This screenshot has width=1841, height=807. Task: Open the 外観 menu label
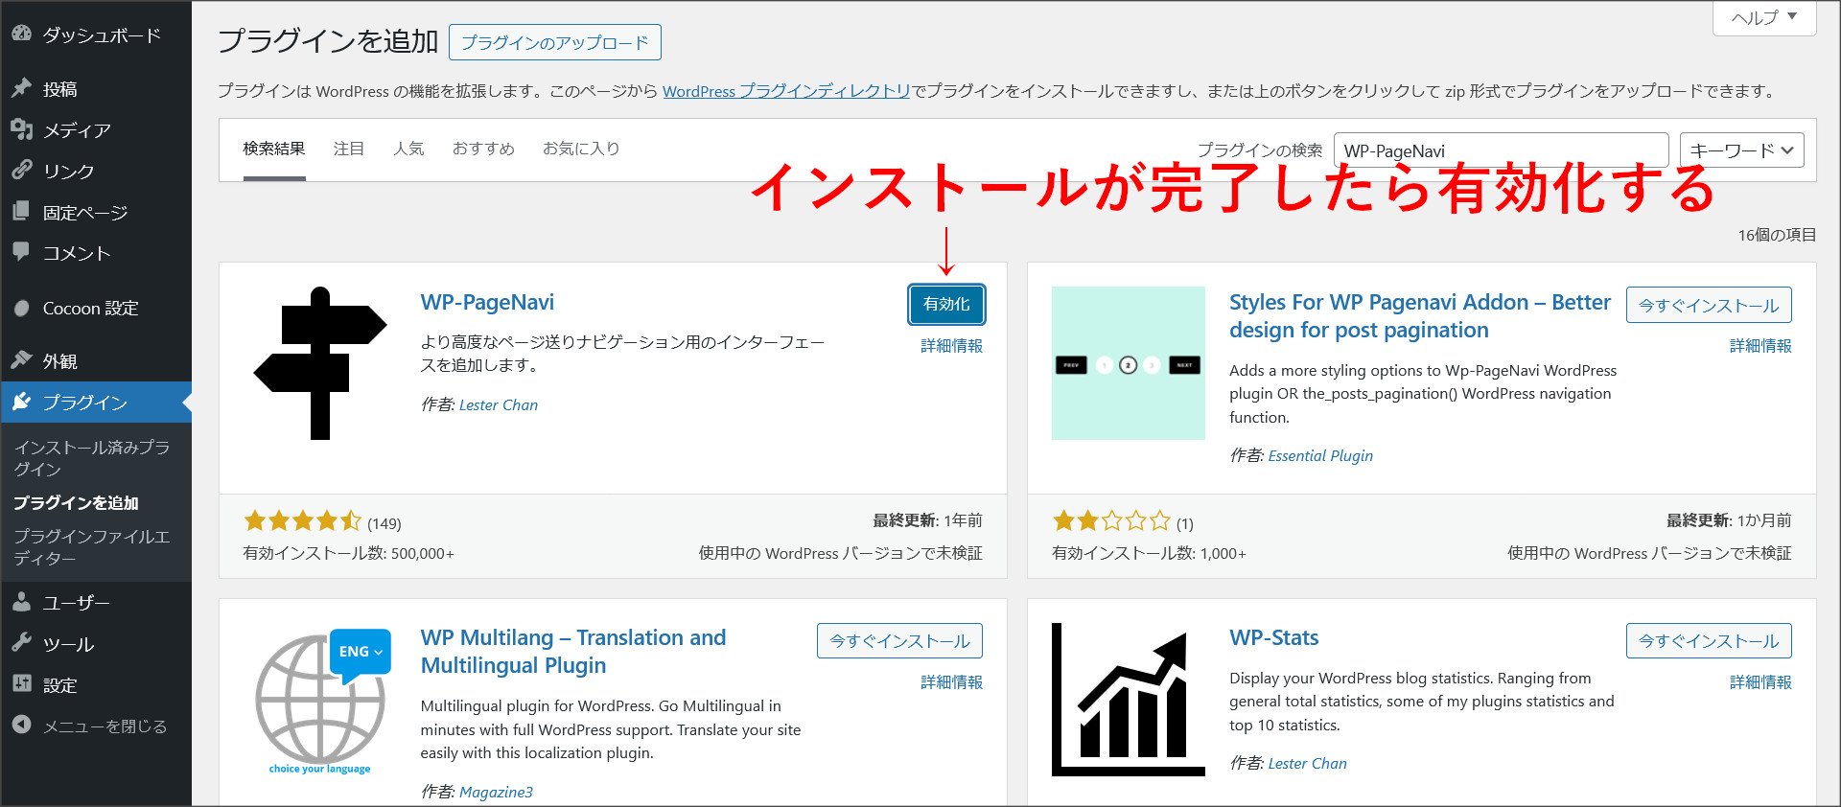[60, 361]
